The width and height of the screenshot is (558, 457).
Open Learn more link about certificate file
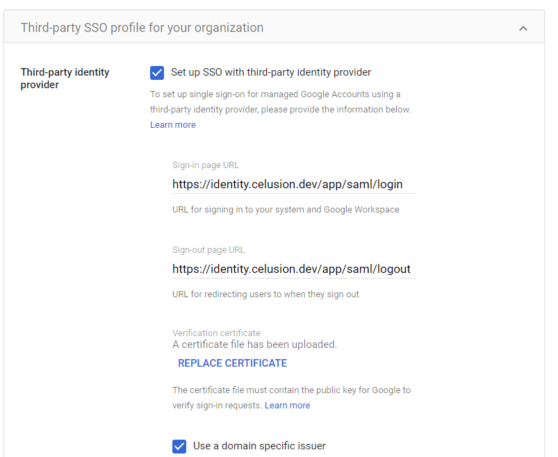coord(288,406)
